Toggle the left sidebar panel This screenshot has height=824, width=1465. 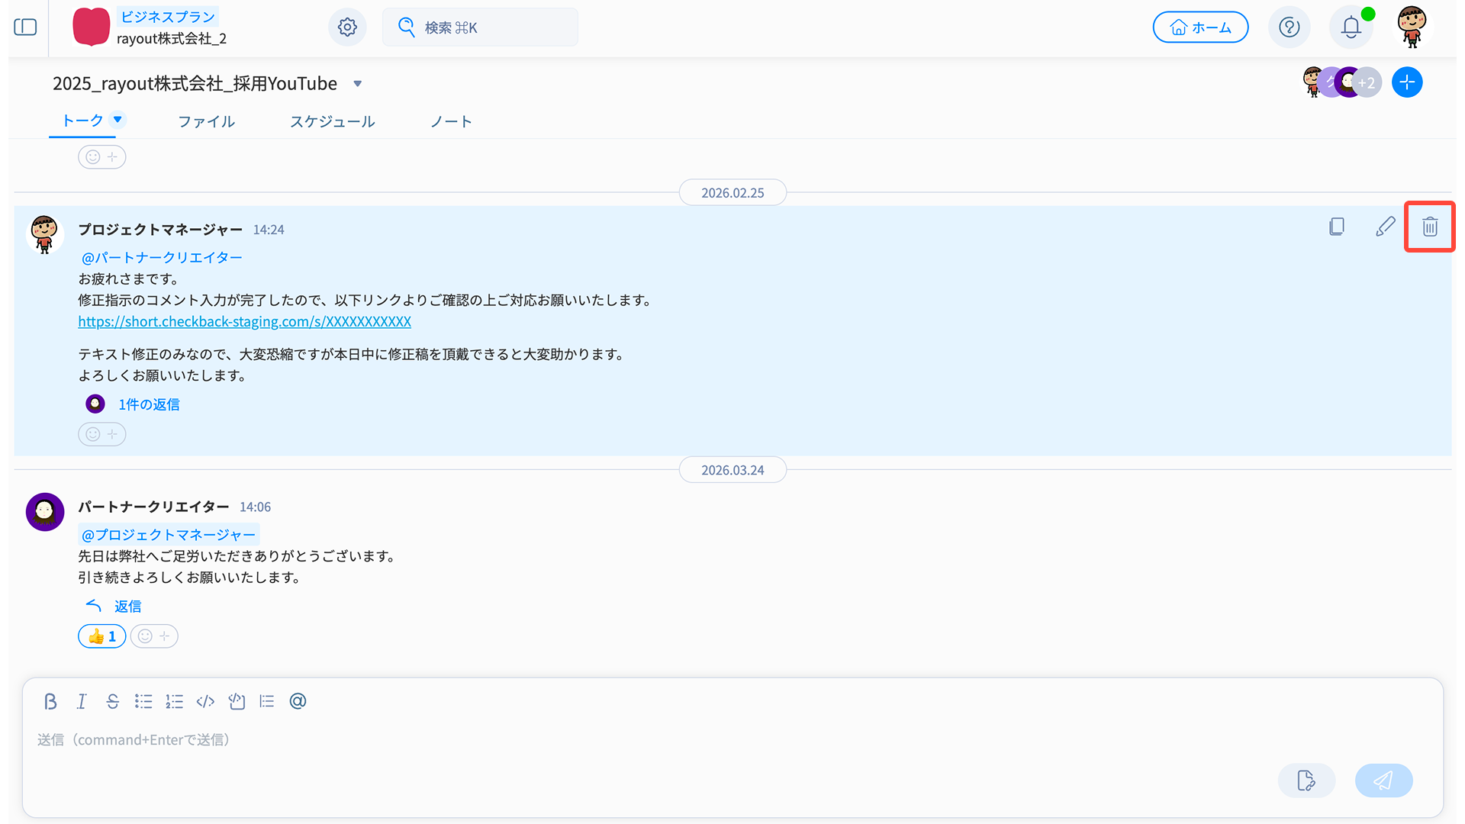click(25, 27)
